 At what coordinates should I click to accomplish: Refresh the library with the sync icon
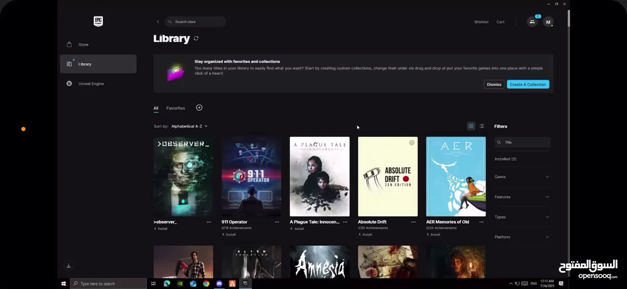(196, 39)
